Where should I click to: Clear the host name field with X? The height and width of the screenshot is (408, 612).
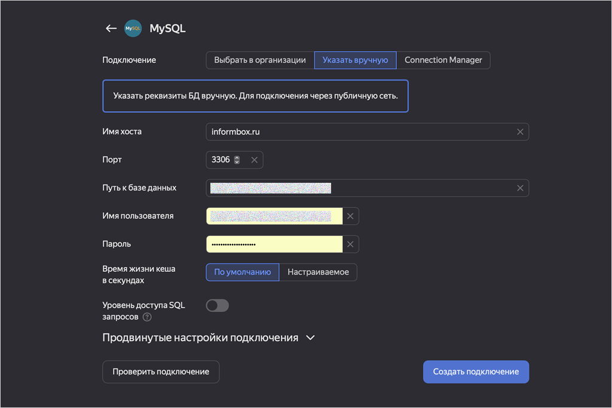[520, 132]
